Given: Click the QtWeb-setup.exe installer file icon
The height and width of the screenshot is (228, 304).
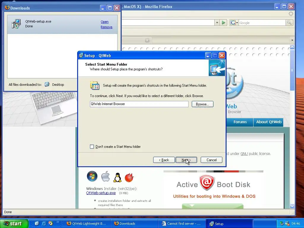Looking at the screenshot, I should 16,24.
